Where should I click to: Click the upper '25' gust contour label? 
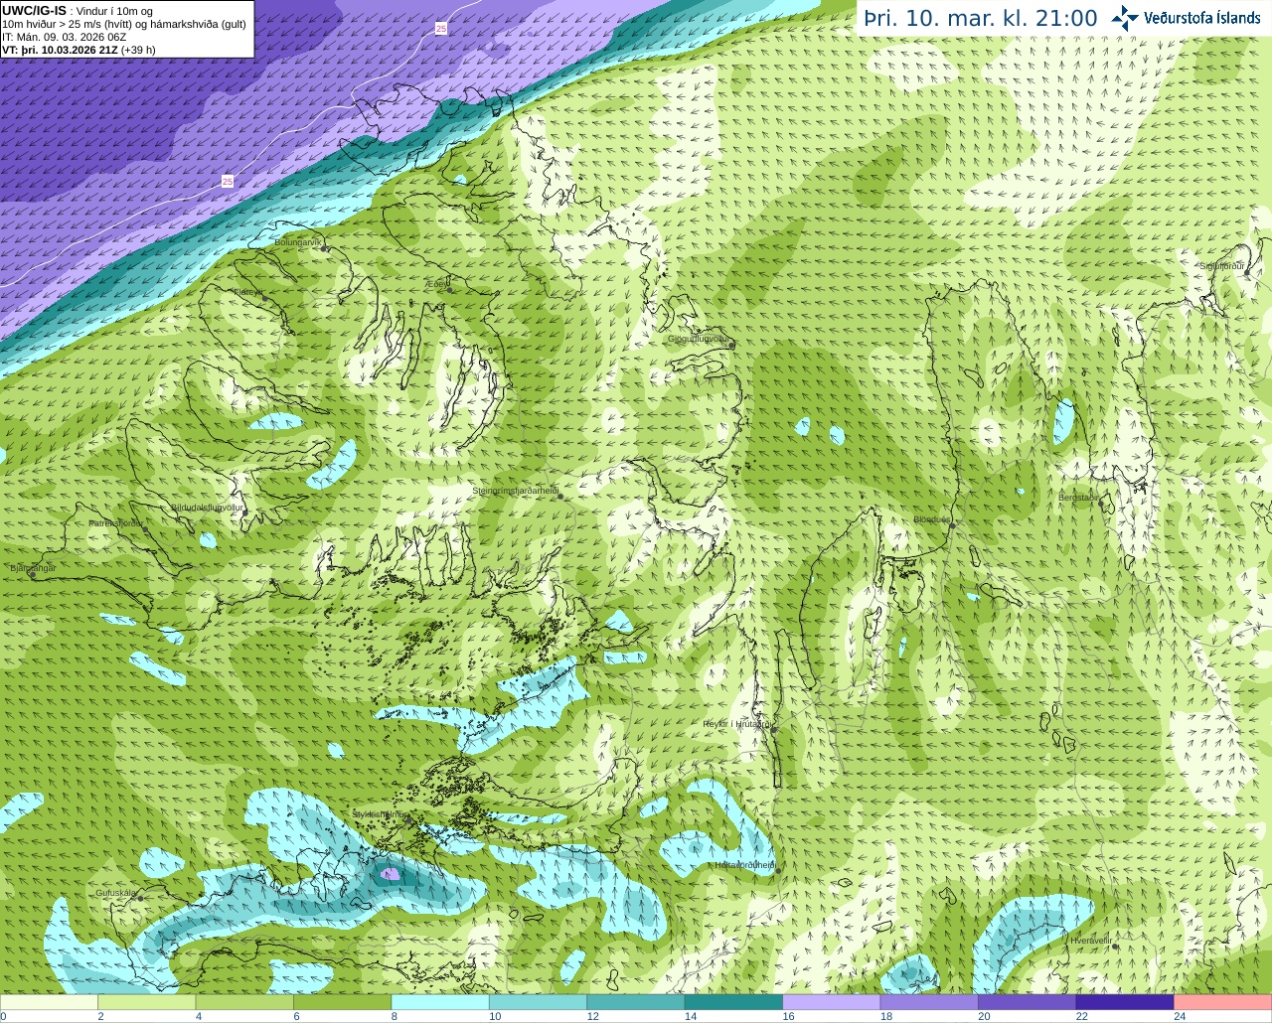(441, 29)
